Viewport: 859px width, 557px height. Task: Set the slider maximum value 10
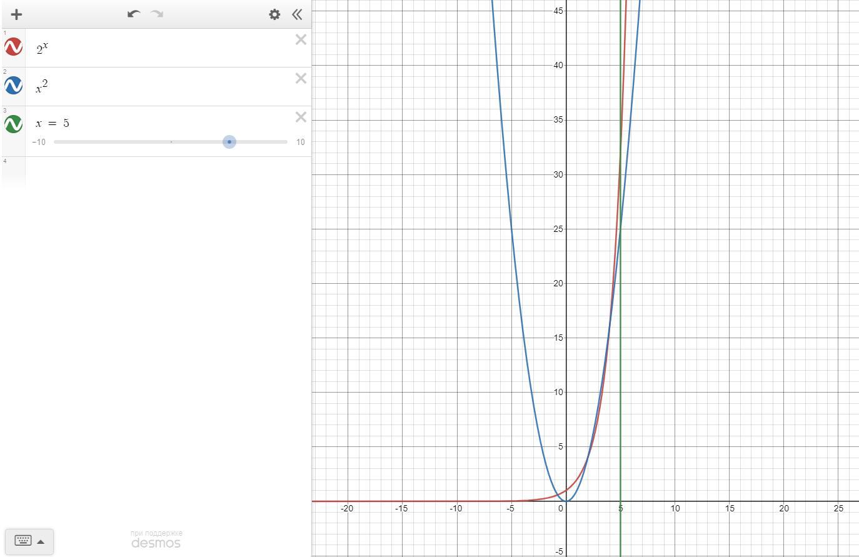(x=301, y=142)
